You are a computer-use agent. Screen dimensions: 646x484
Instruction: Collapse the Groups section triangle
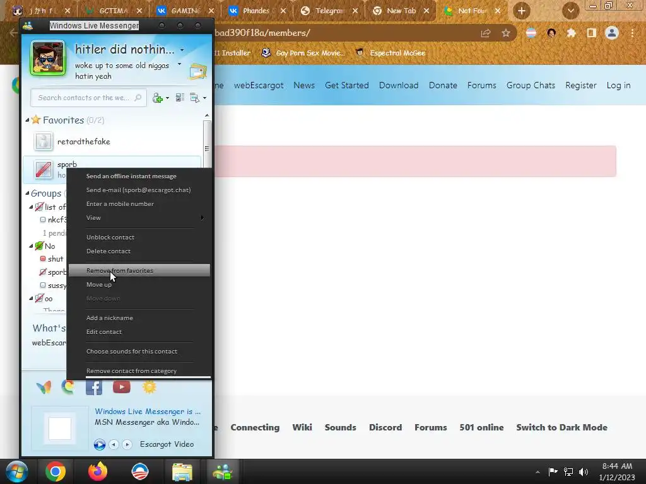click(x=27, y=193)
